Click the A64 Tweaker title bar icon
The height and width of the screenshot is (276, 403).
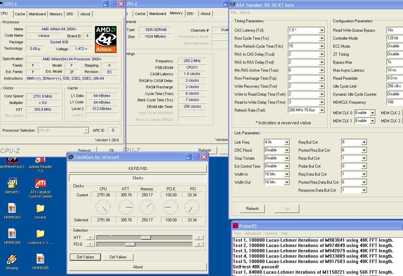click(232, 5)
